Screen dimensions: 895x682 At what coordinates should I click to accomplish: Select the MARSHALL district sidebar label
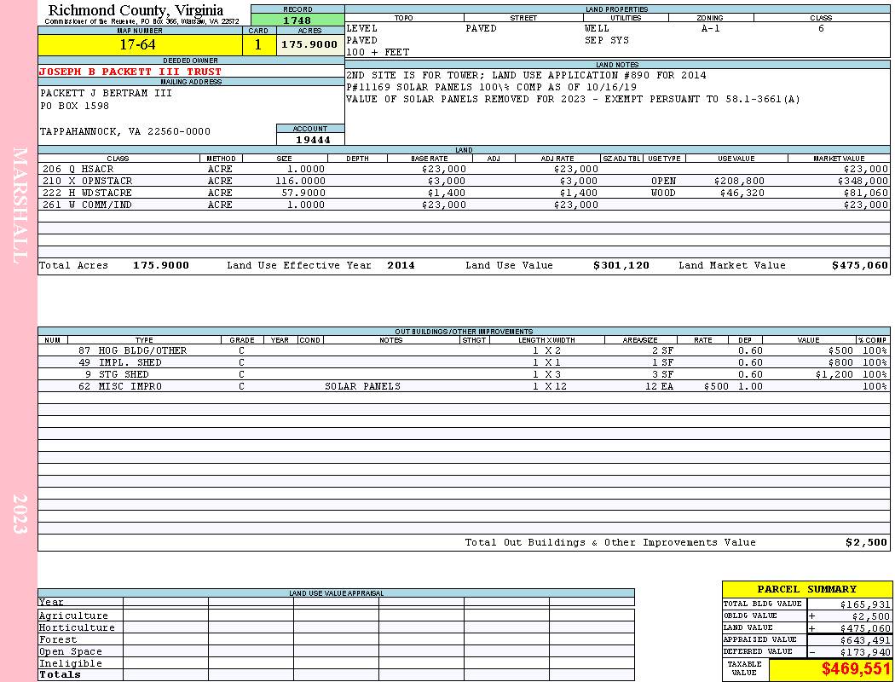20,205
